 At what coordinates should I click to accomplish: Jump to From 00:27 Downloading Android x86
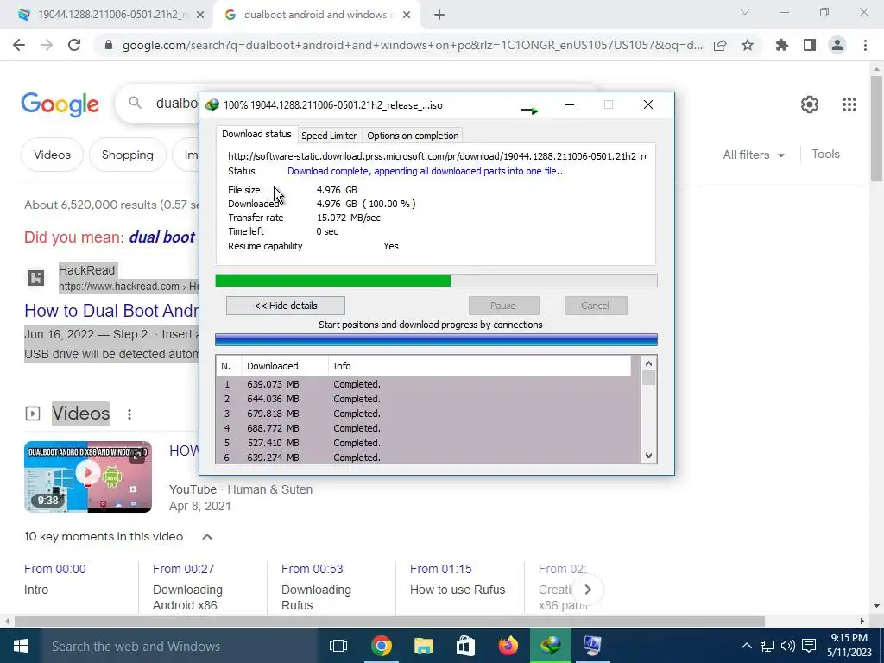pyautogui.click(x=187, y=587)
